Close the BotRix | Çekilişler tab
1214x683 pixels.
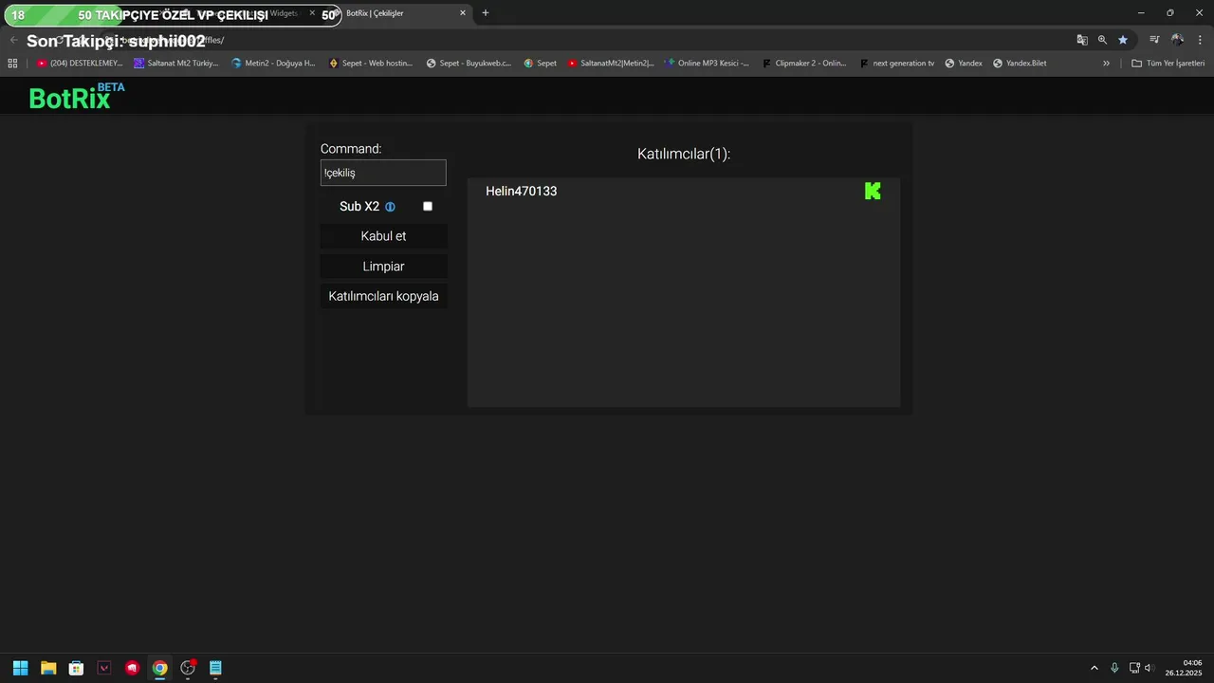pyautogui.click(x=463, y=13)
